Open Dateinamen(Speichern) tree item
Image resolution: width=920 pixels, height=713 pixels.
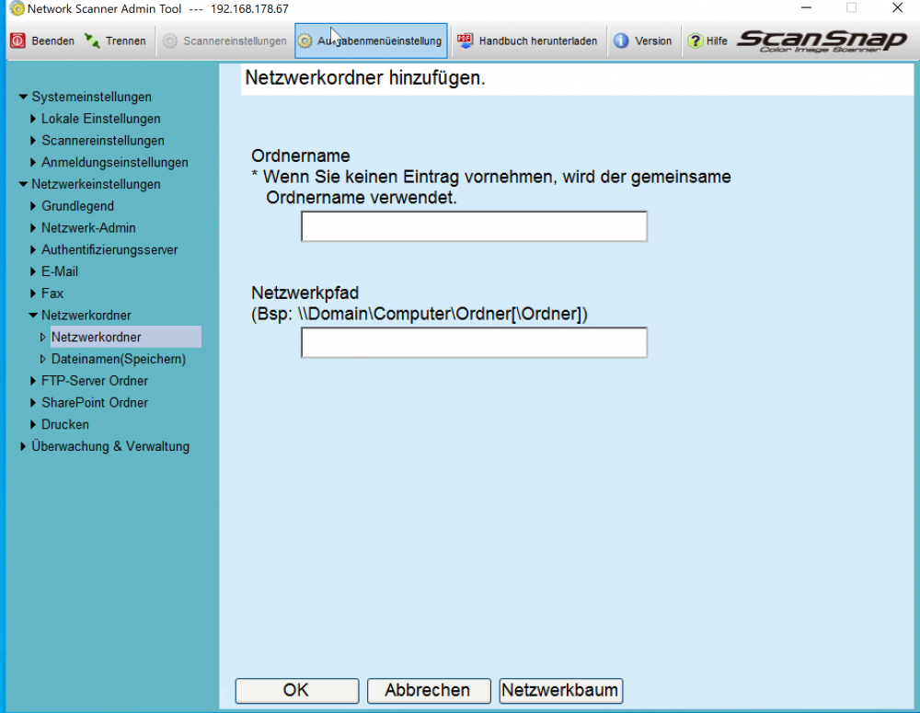click(x=119, y=359)
